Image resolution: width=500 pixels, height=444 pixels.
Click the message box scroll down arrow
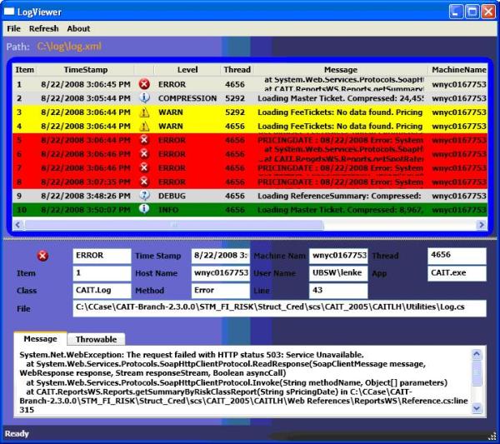click(477, 408)
